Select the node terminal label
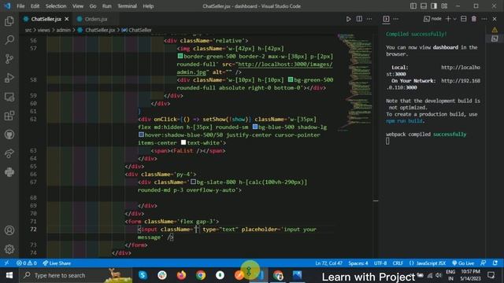 pyautogui.click(x=432, y=19)
